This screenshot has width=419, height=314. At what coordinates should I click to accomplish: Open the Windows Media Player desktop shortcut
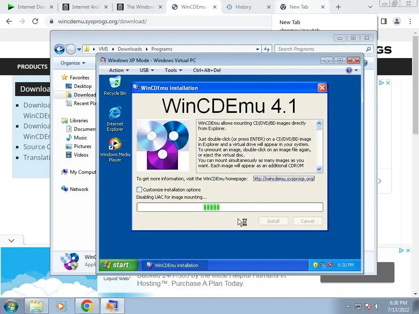(115, 150)
